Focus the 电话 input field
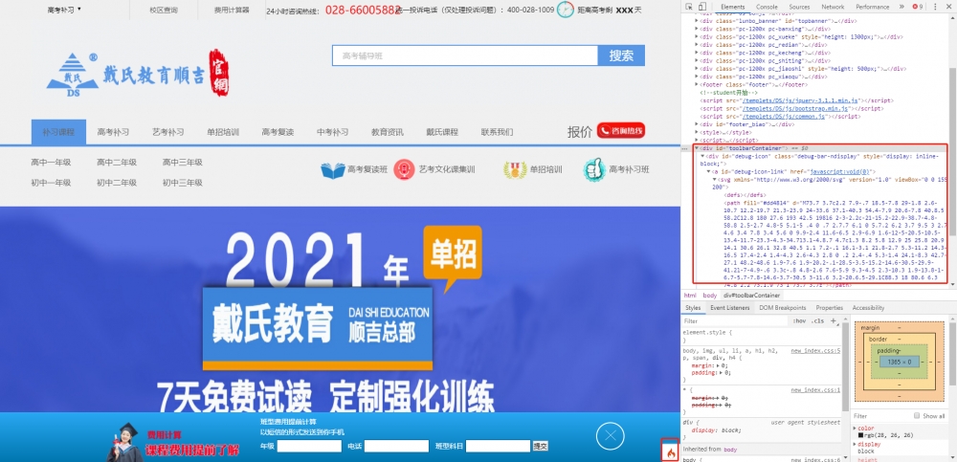The width and height of the screenshot is (957, 462). (x=396, y=446)
